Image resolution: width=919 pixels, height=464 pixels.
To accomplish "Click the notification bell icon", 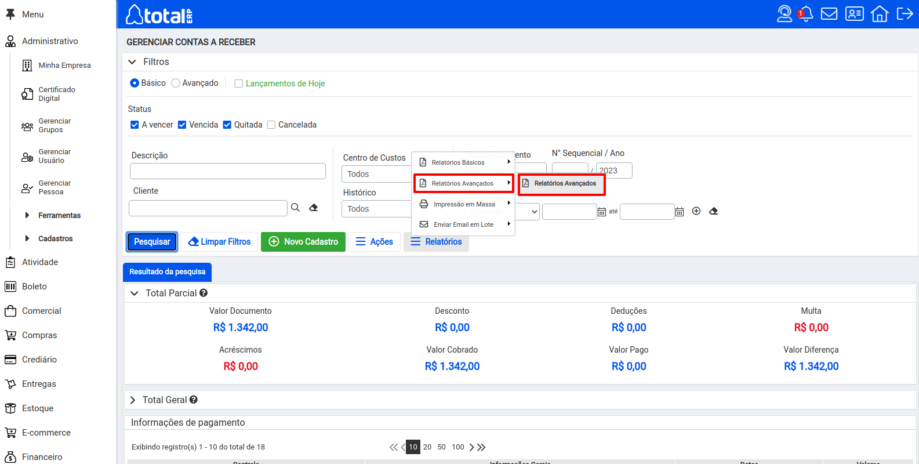I will tap(806, 14).
